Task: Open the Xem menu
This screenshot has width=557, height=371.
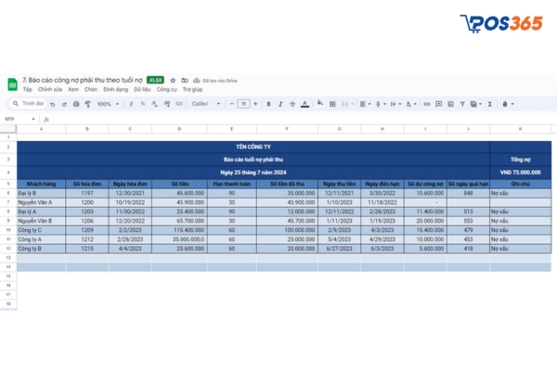Action: (73, 89)
